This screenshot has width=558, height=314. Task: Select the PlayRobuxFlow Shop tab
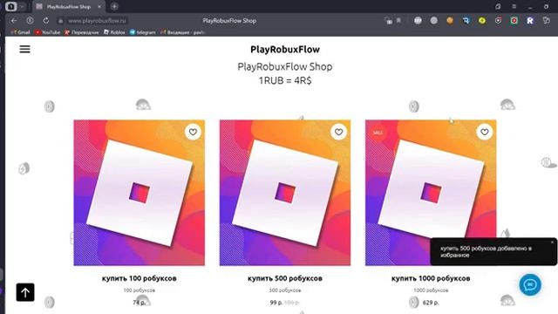tap(68, 6)
